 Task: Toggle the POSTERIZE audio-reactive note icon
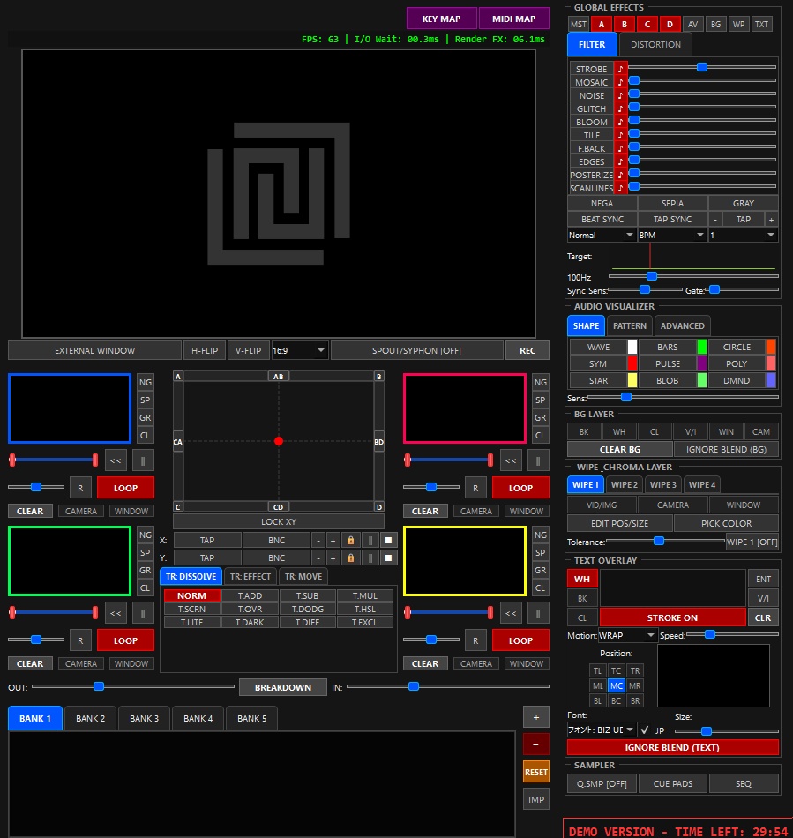click(x=620, y=175)
